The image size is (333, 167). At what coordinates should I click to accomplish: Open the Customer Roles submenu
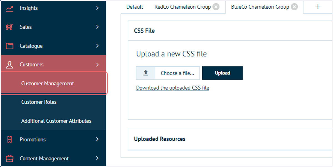coord(53,102)
